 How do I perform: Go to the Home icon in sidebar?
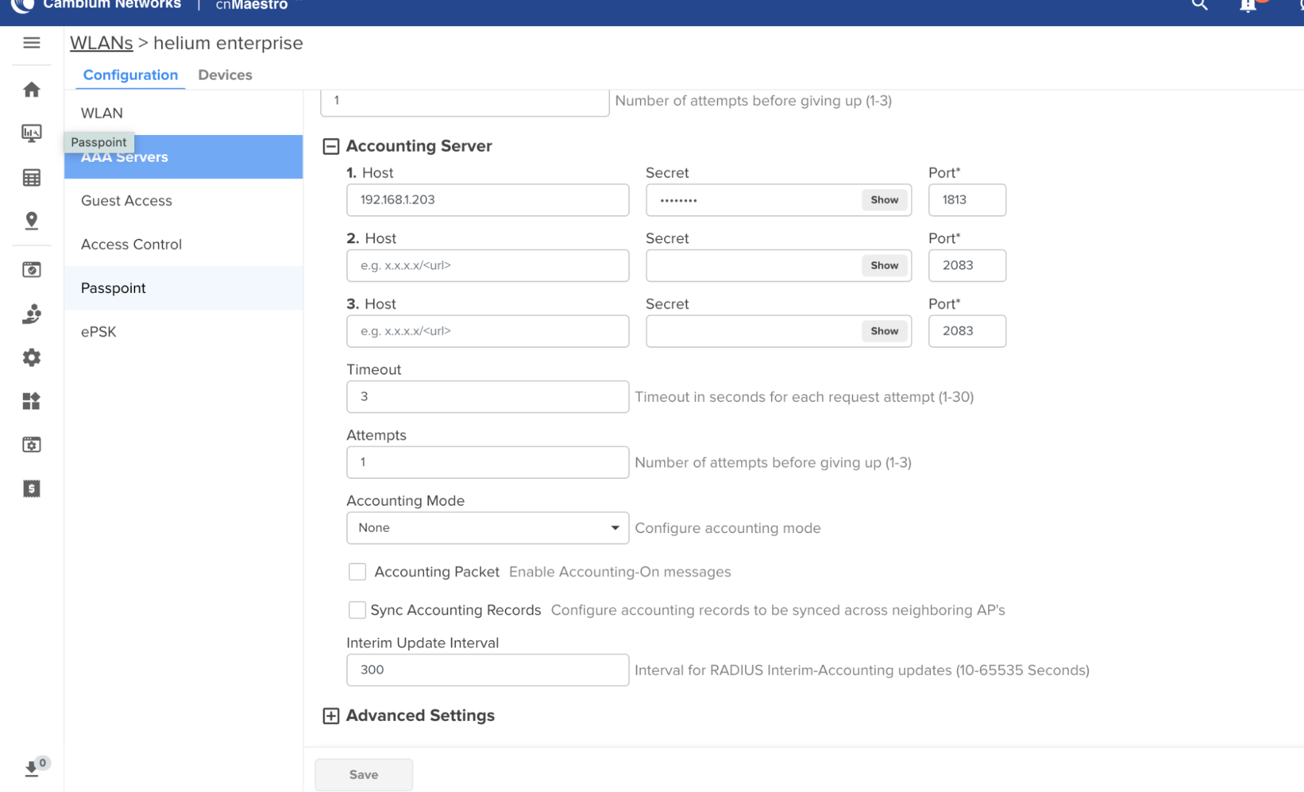coord(31,89)
